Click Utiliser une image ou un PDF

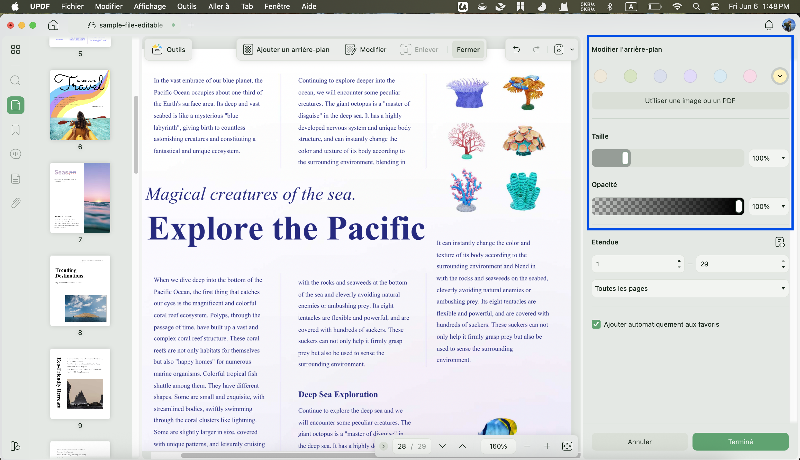690,101
